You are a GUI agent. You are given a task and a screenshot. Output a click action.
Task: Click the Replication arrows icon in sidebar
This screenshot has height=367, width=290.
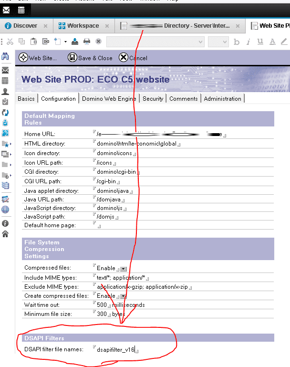click(5, 112)
